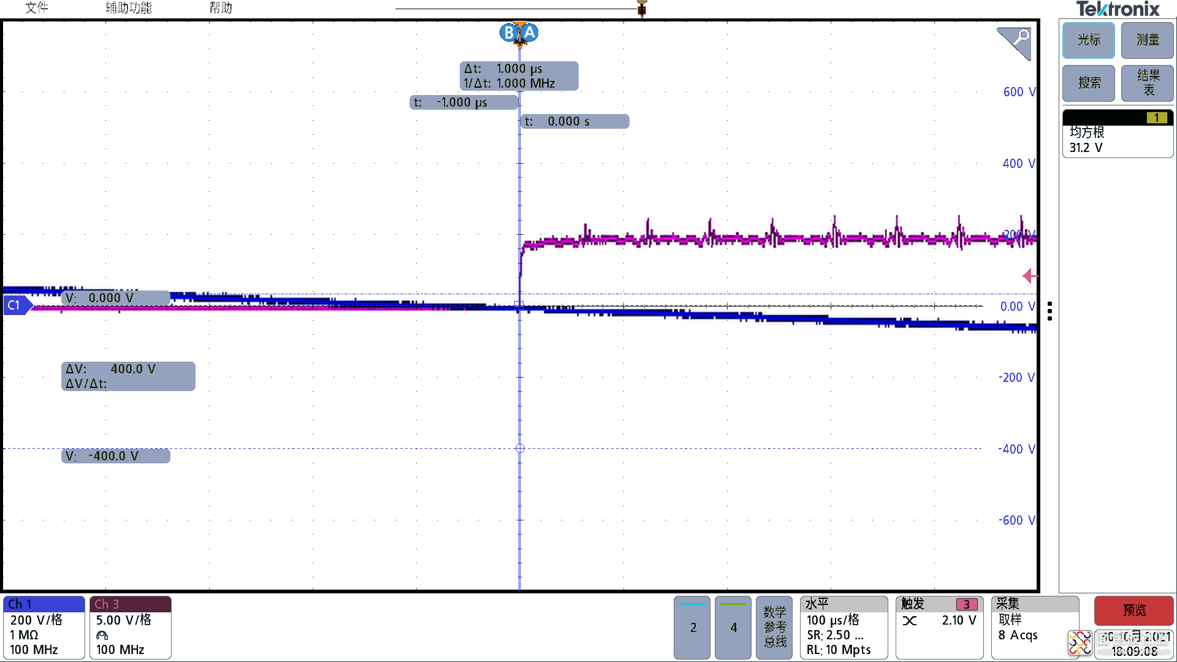Viewport: 1177px width, 662px height.
Task: Click the 测量 measure button
Action: pos(1148,40)
